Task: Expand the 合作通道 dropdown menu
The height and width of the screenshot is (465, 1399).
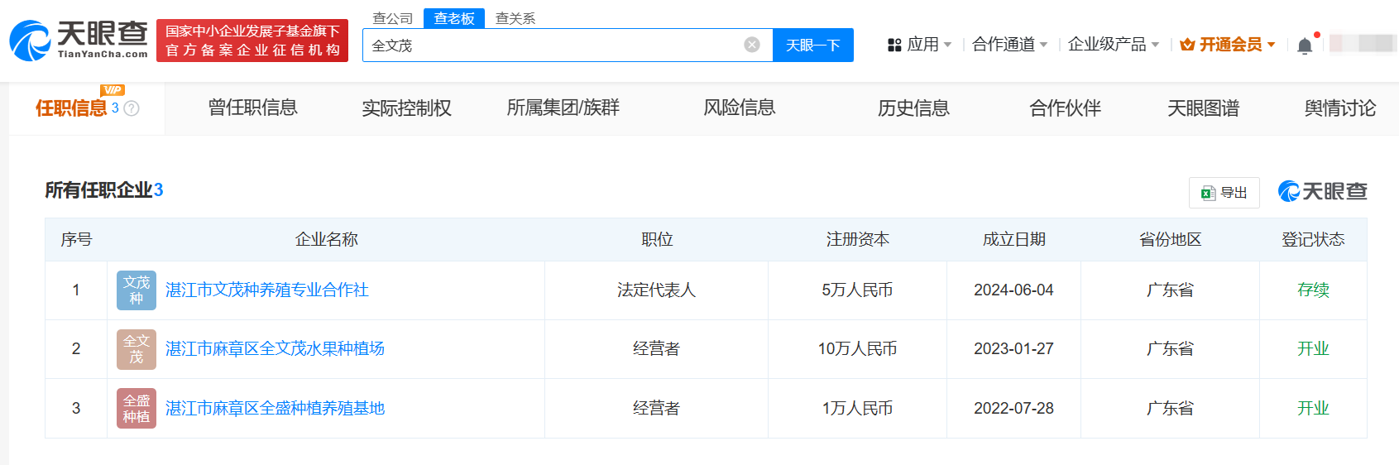Action: tap(1009, 45)
